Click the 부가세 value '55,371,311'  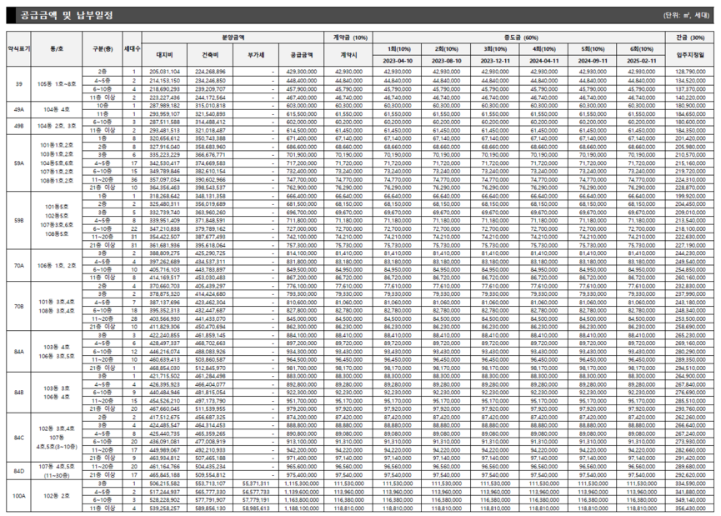point(256,483)
